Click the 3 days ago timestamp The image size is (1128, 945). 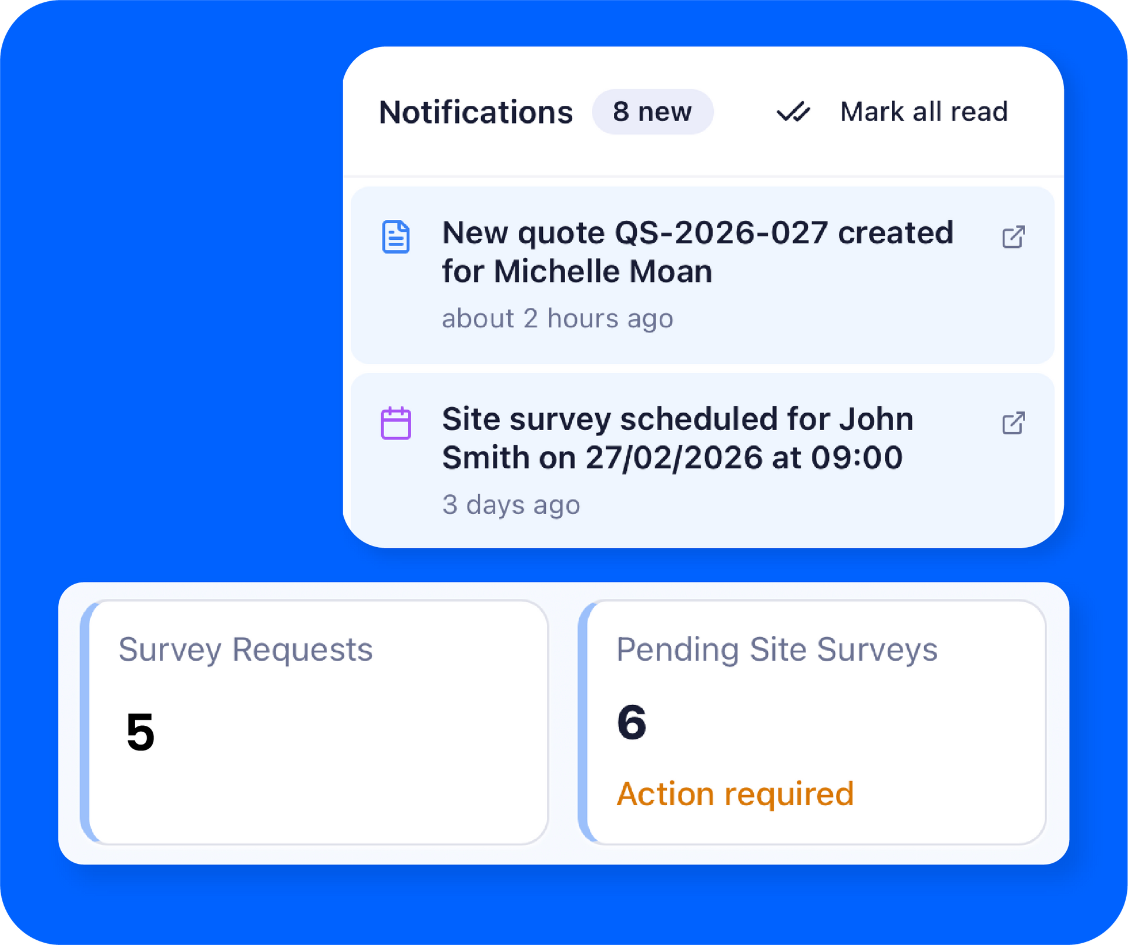tap(511, 505)
